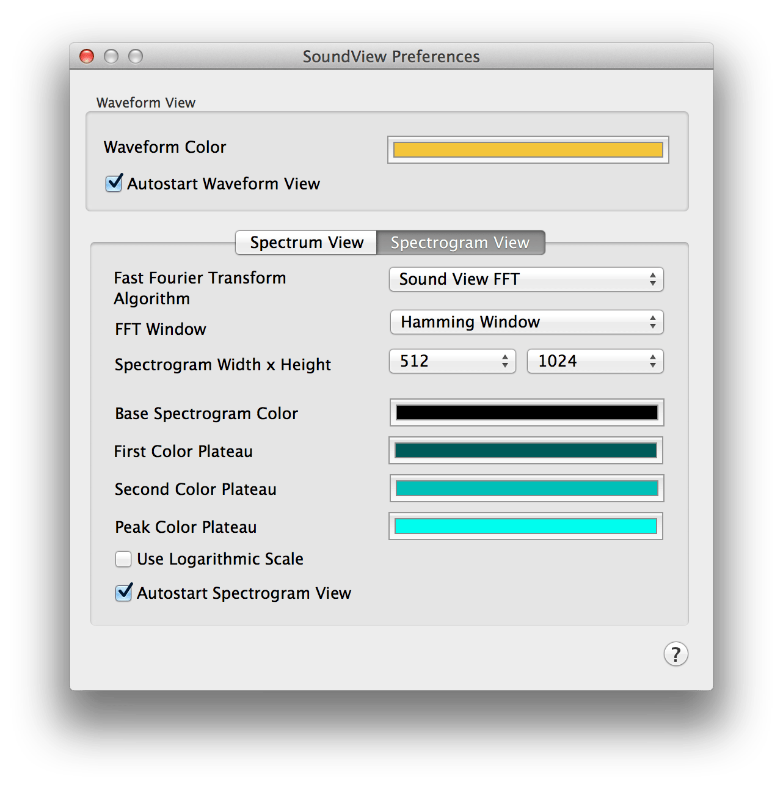
Task: Open the Fast Fourier Transform Algorithm dropdown
Action: 526,279
